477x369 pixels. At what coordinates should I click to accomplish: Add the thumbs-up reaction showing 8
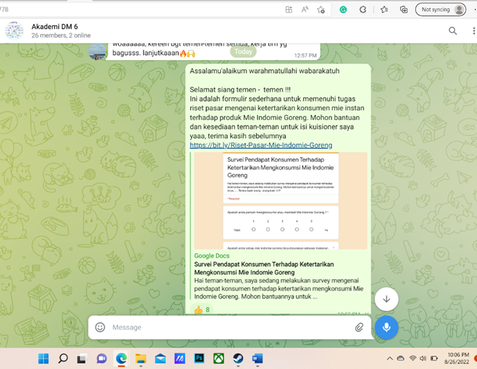click(x=201, y=310)
